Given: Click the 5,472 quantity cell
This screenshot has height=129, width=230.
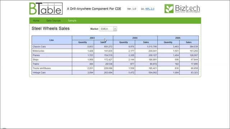Looking at the screenshot, I should 124,72.
